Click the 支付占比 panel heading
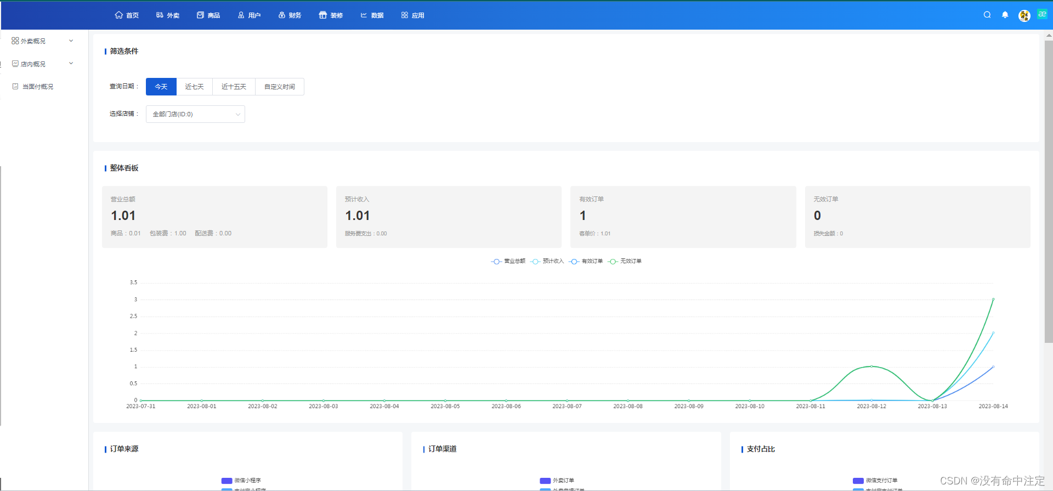The width and height of the screenshot is (1053, 491). coord(761,449)
